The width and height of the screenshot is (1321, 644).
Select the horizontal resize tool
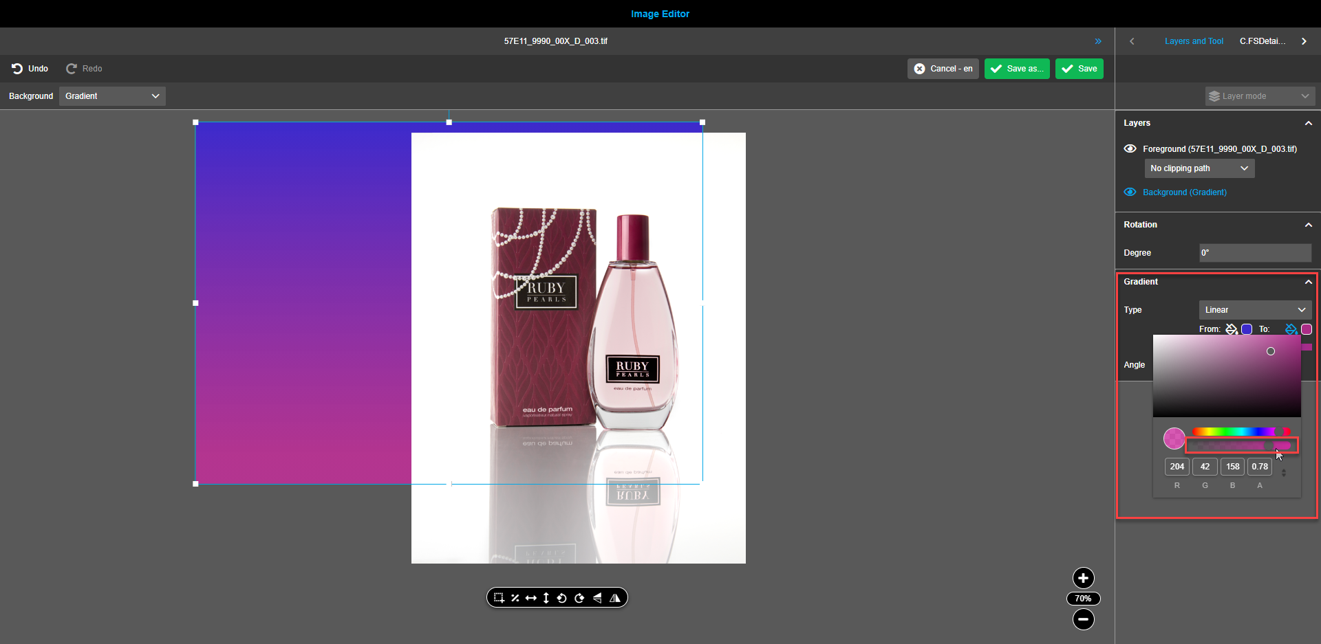[x=531, y=597]
